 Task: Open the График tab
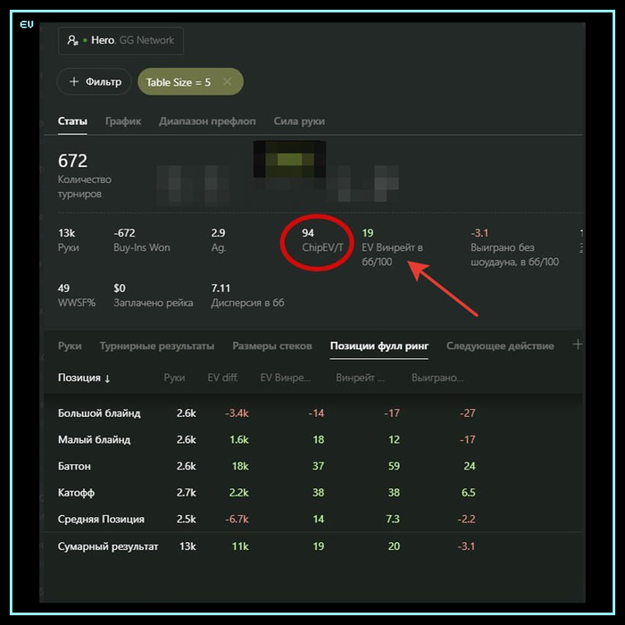click(x=123, y=121)
